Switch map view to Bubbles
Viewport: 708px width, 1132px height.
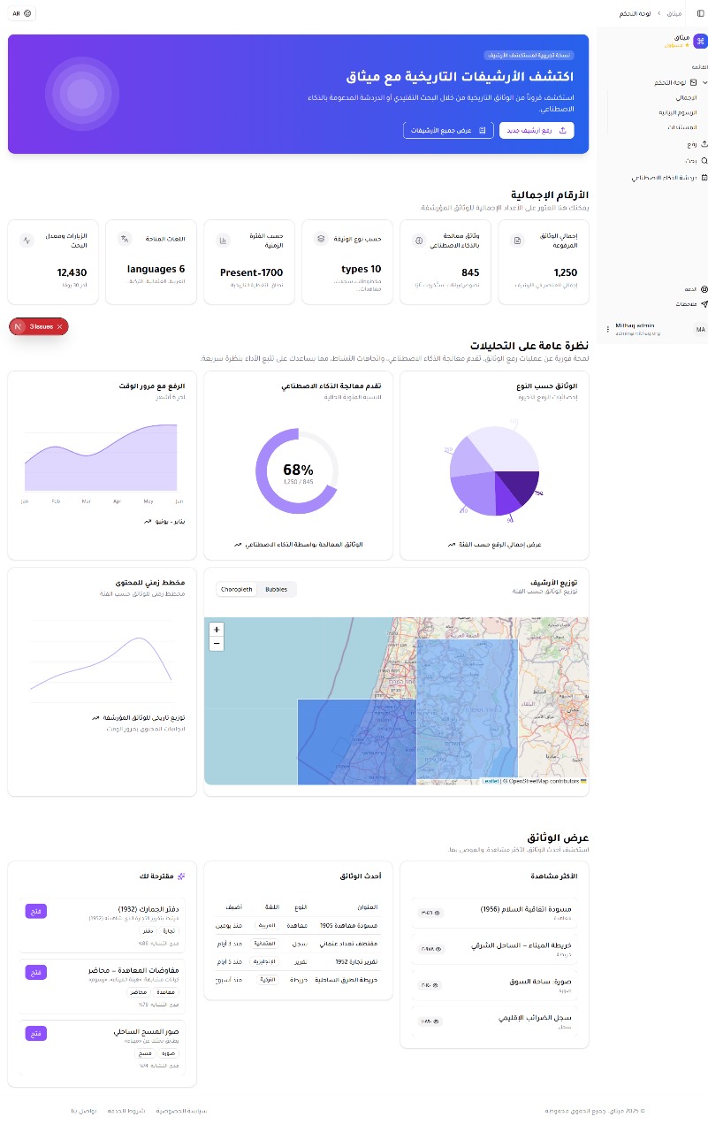click(276, 589)
